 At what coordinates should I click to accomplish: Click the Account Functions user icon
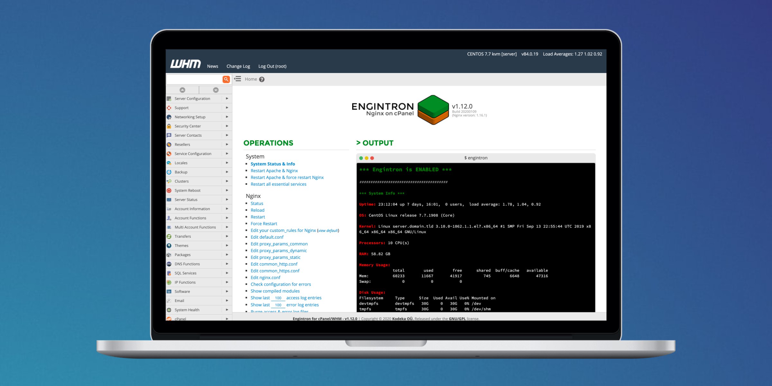[x=169, y=218]
